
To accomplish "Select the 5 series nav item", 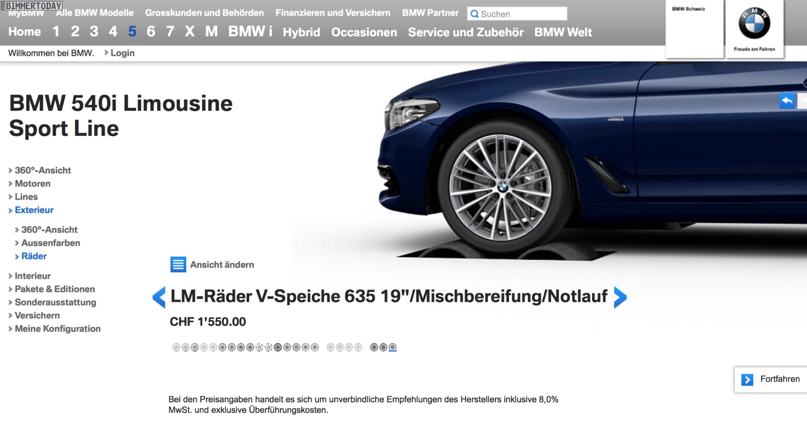I will coord(132,32).
